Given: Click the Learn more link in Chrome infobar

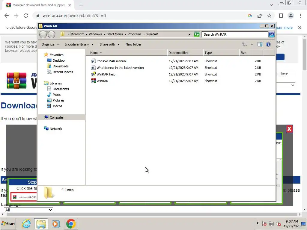Looking at the screenshot, I should click(x=284, y=28).
